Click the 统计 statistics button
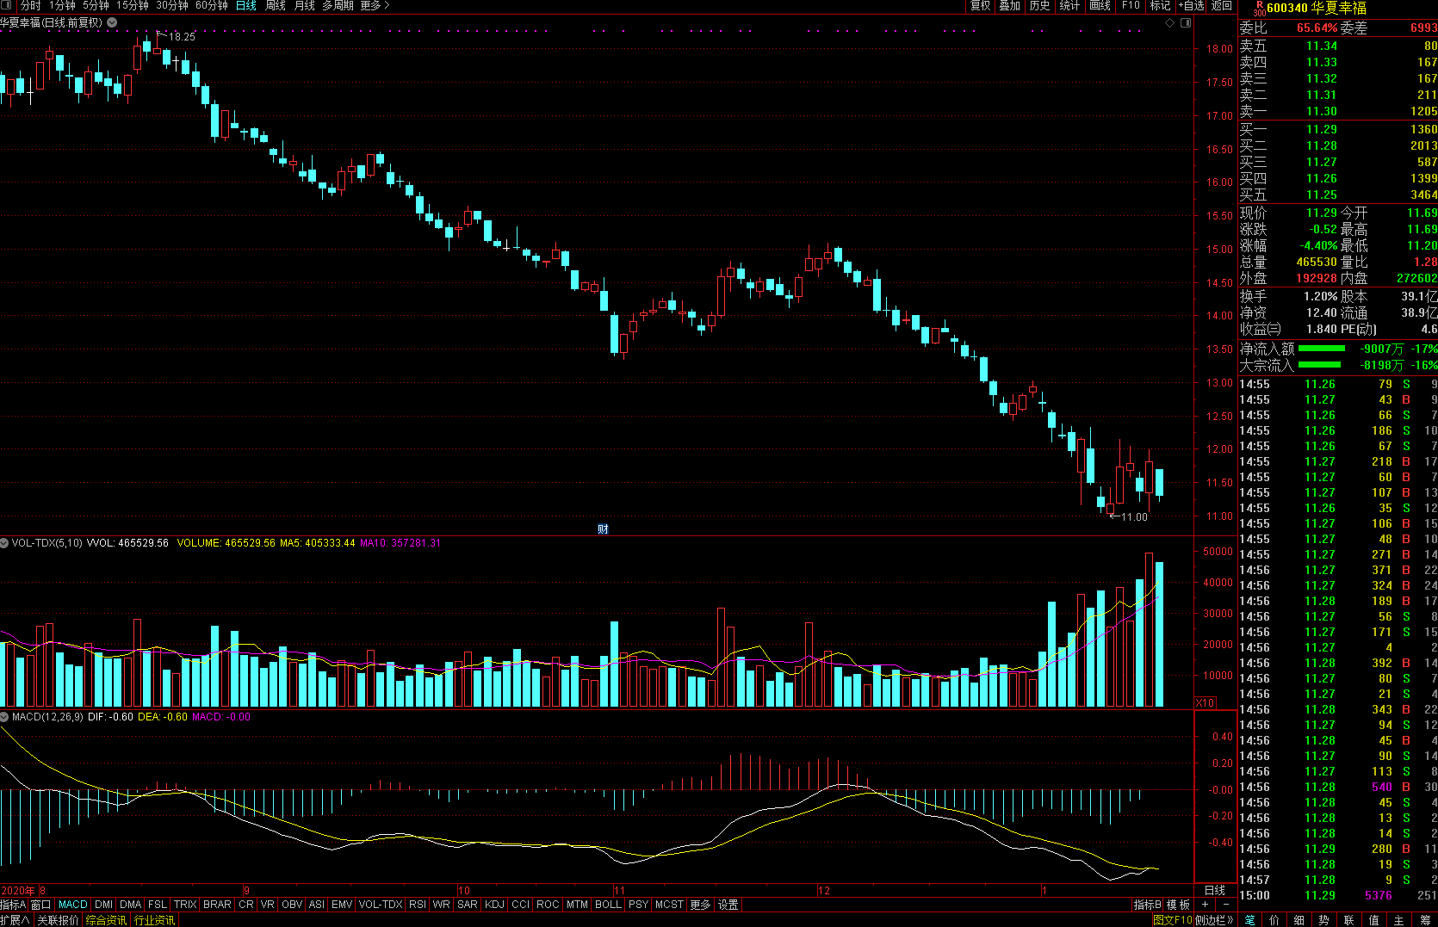The width and height of the screenshot is (1438, 927). click(1069, 5)
